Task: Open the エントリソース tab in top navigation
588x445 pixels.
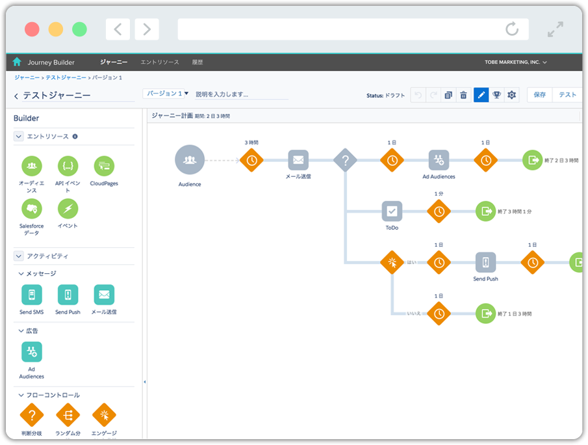Action: tap(160, 62)
